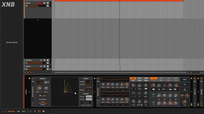
Task: Select the WIPE oscillator blend mode
Action: pos(146,78)
